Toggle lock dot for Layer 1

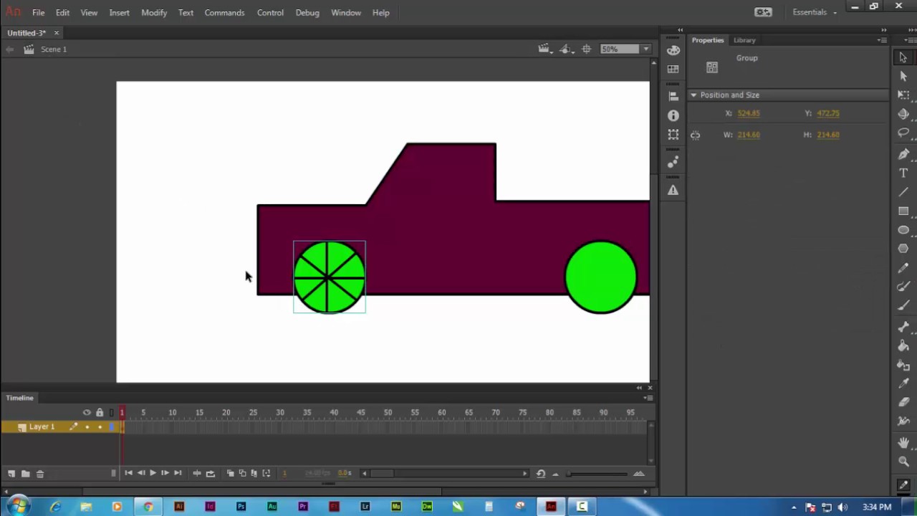coord(100,427)
